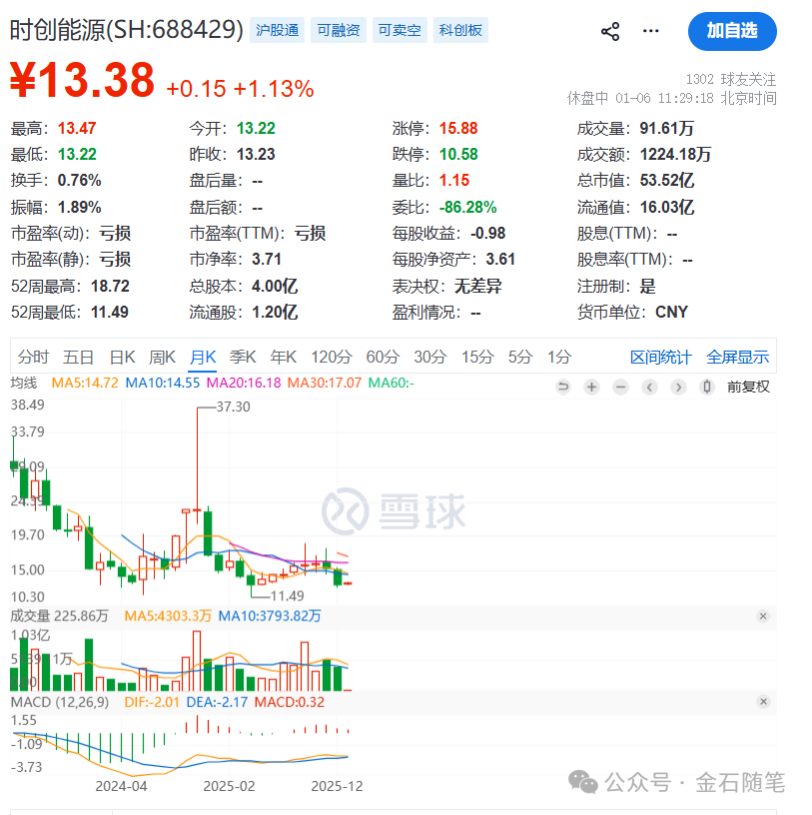
Task: Click the 成交额 1224.18万 value
Action: point(675,155)
